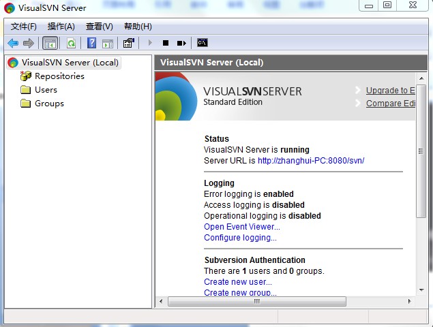Click the VisualSVN Server (Local) pane header

coord(290,63)
